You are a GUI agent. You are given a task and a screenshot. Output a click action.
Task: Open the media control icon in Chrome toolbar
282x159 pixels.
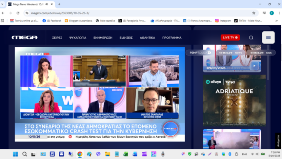pos(264,13)
